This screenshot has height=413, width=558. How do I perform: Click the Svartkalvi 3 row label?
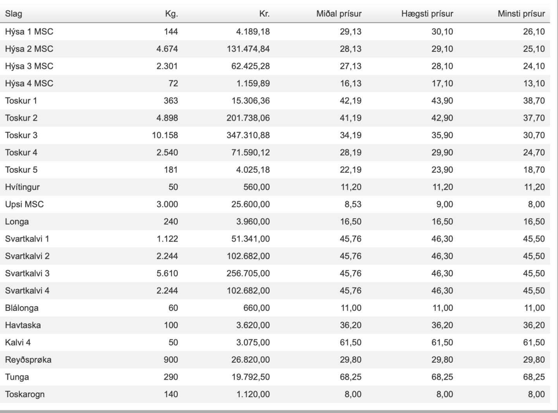27,273
